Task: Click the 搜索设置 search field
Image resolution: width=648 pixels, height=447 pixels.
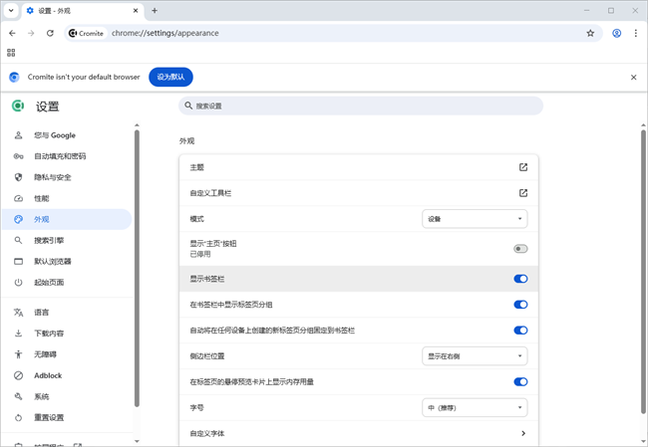Action: (361, 106)
